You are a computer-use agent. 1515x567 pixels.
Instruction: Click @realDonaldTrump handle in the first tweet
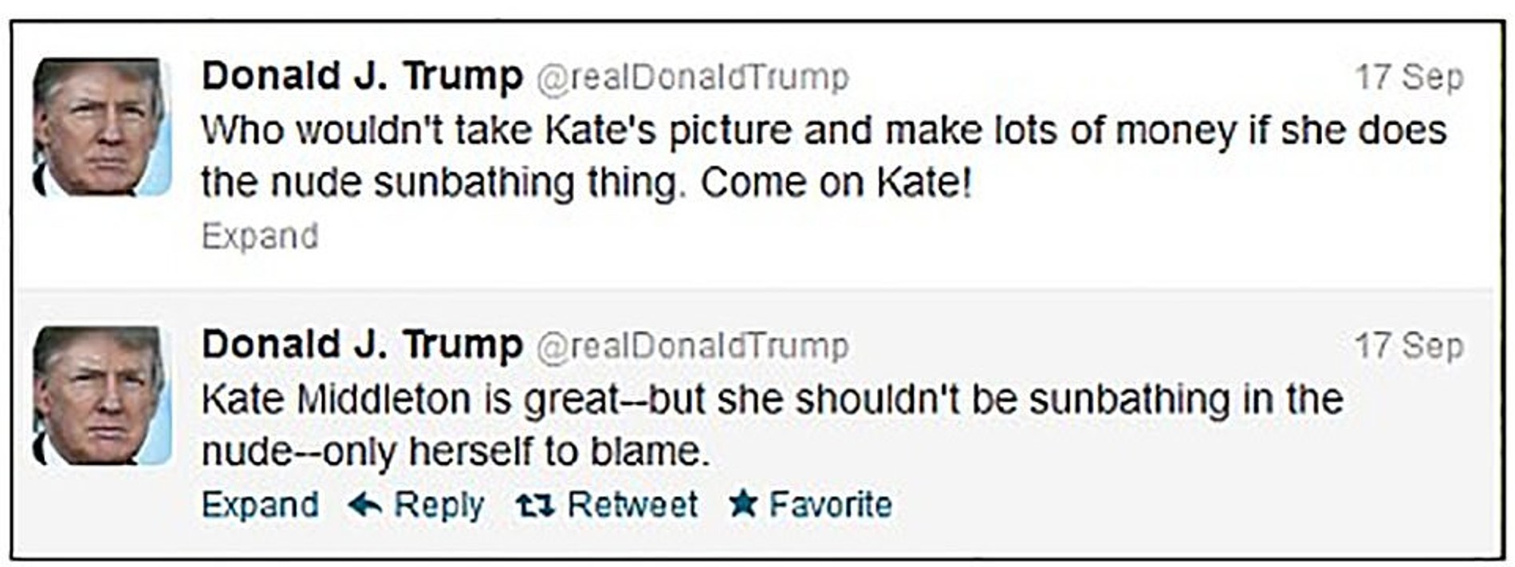692,78
